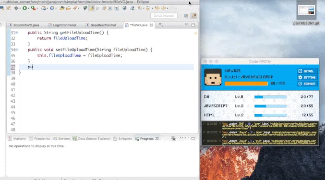This screenshot has width=325, height=180.
Task: Show hidden editor tabs list chevron
Action: coord(161,24)
